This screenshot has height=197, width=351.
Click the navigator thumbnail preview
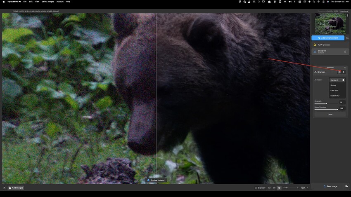(330, 23)
